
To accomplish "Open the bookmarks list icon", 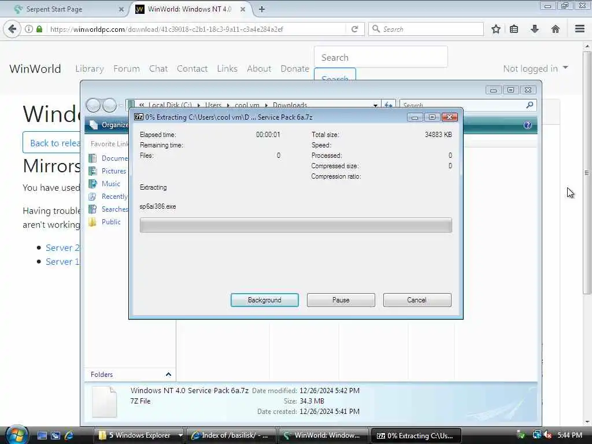I will pos(514,29).
